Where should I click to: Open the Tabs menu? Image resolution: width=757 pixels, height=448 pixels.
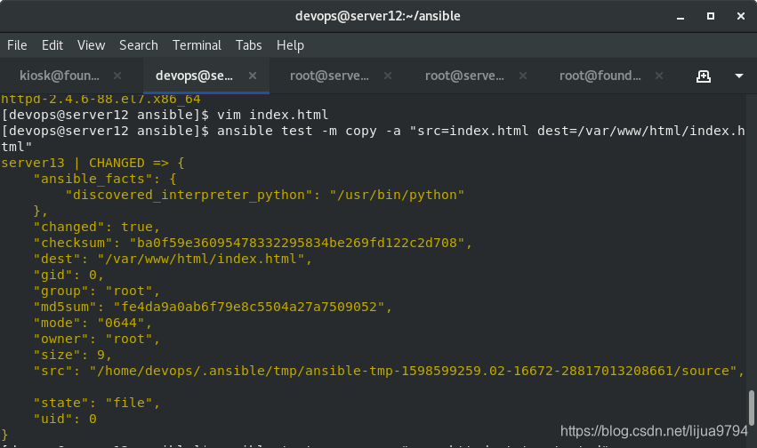(249, 45)
